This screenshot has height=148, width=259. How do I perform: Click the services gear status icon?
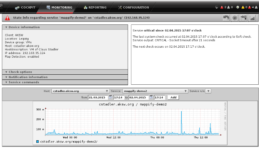click(x=238, y=7)
